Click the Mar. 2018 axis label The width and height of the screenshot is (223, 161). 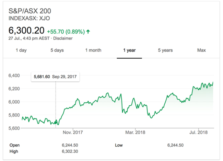tap(136, 132)
